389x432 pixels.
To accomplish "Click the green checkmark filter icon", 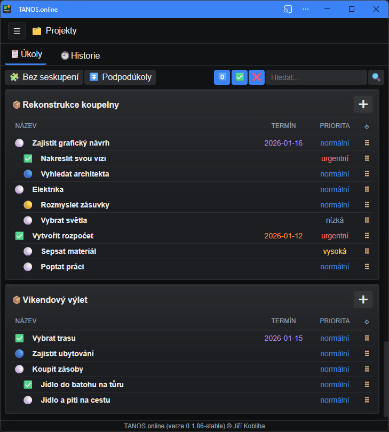I will pyautogui.click(x=240, y=77).
